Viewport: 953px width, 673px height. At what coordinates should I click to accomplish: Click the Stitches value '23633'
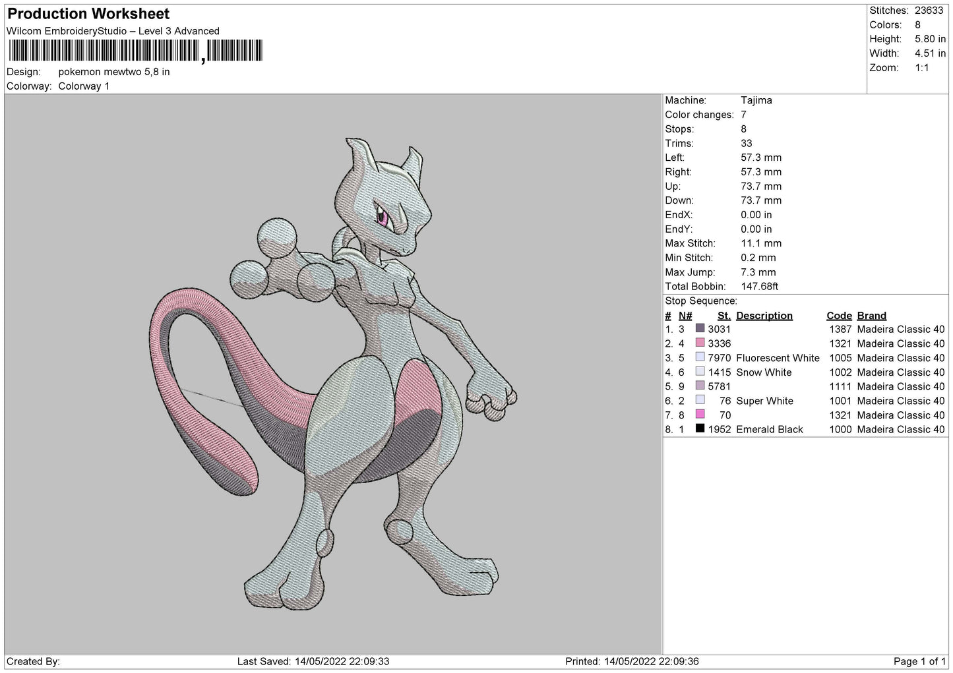pos(929,11)
